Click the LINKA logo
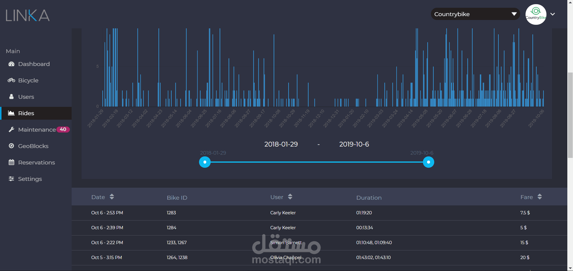 pyautogui.click(x=27, y=15)
